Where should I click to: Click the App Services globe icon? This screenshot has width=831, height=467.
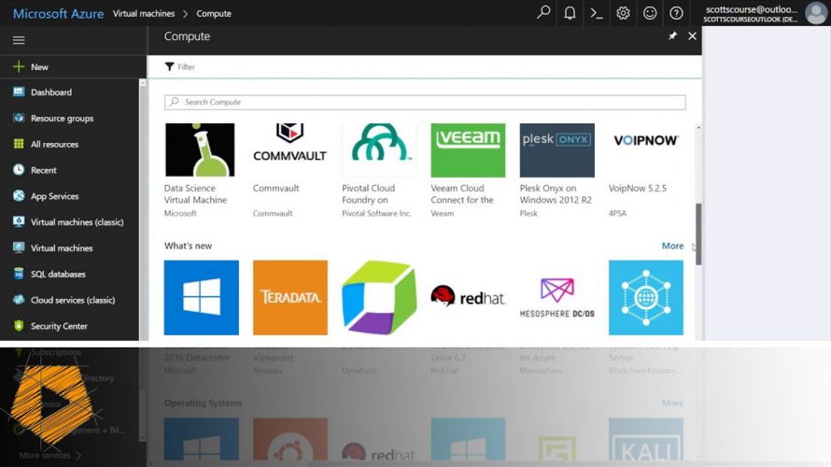tap(19, 195)
